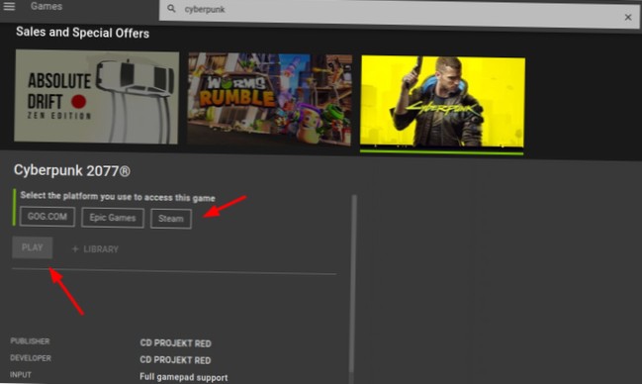The width and height of the screenshot is (642, 384).
Task: Add game with the + LIBRARY button
Action: (x=95, y=249)
